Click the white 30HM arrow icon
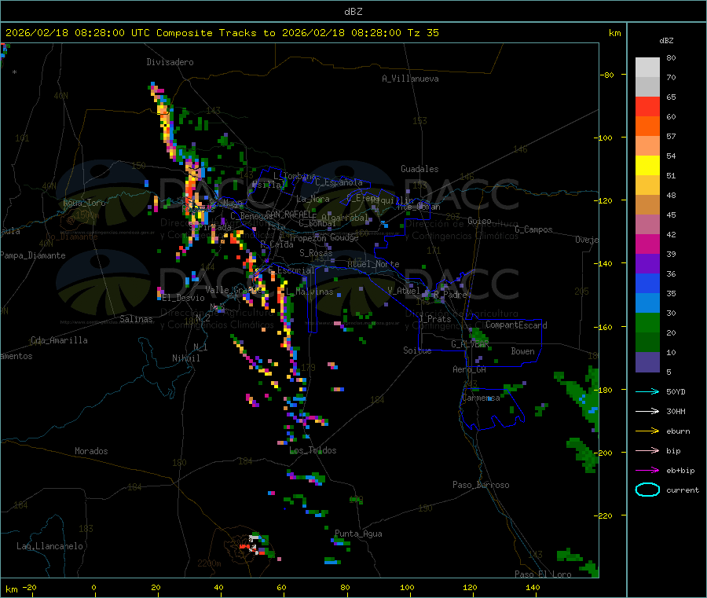 point(647,411)
